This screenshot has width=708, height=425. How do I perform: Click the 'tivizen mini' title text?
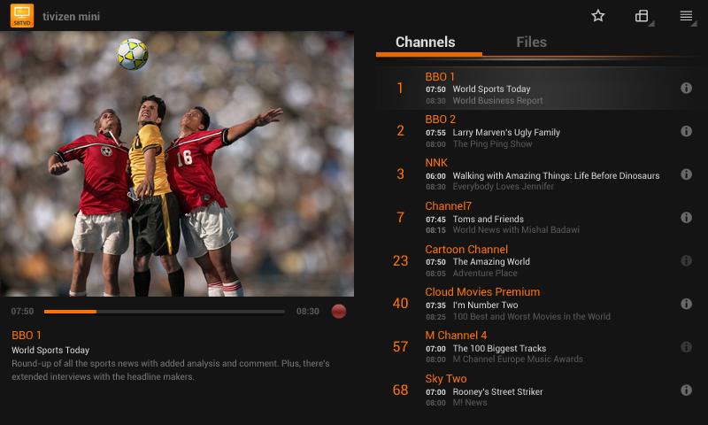71,16
